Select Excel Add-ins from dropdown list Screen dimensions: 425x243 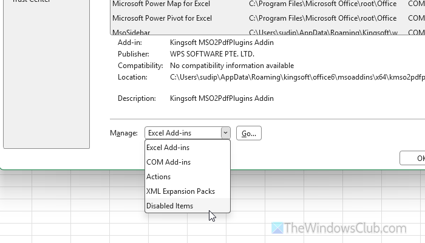click(188, 148)
